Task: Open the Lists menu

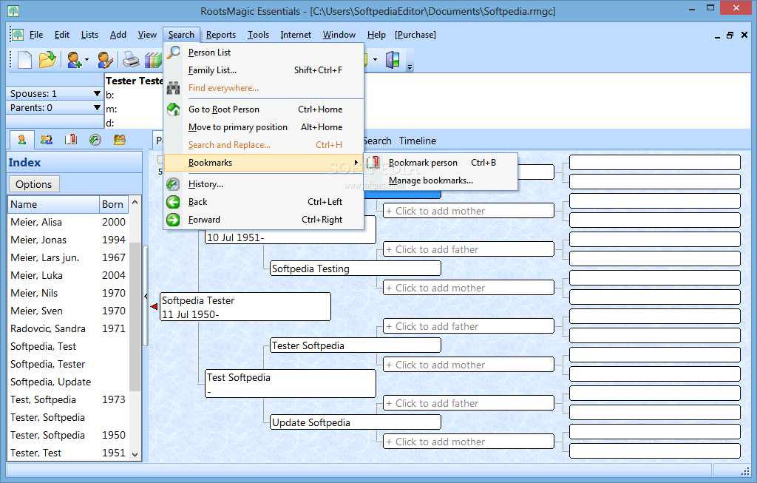Action: tap(89, 35)
